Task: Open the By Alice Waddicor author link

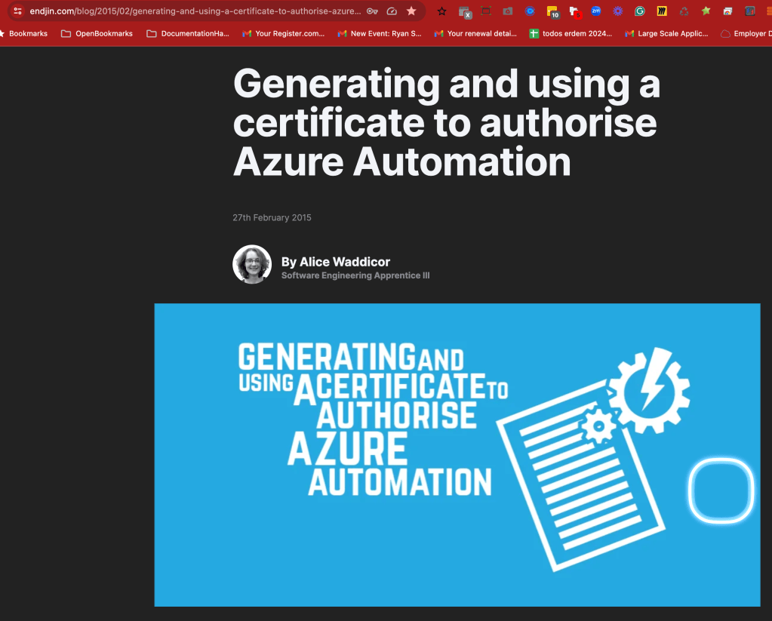Action: coord(335,262)
